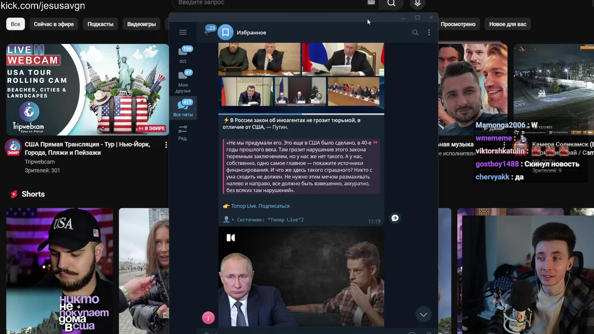Open the Putin and interviewer video thumbnail

[x=301, y=277]
